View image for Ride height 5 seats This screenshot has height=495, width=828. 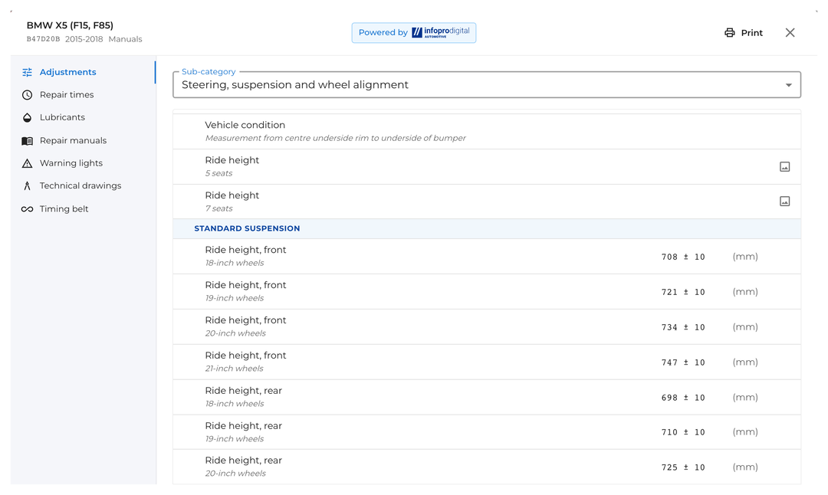[785, 167]
